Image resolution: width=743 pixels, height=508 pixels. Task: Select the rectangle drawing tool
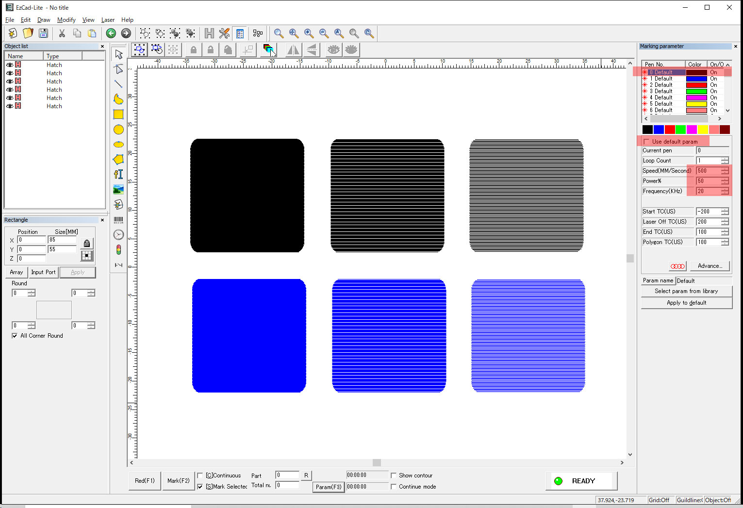coord(118,115)
